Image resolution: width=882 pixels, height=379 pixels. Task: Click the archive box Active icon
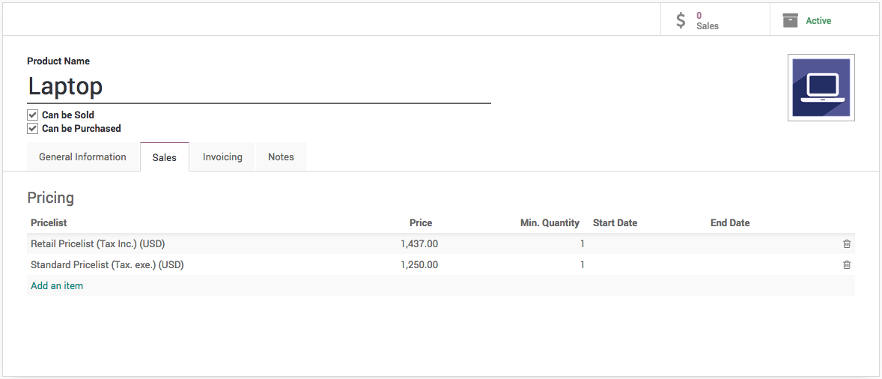tap(790, 20)
